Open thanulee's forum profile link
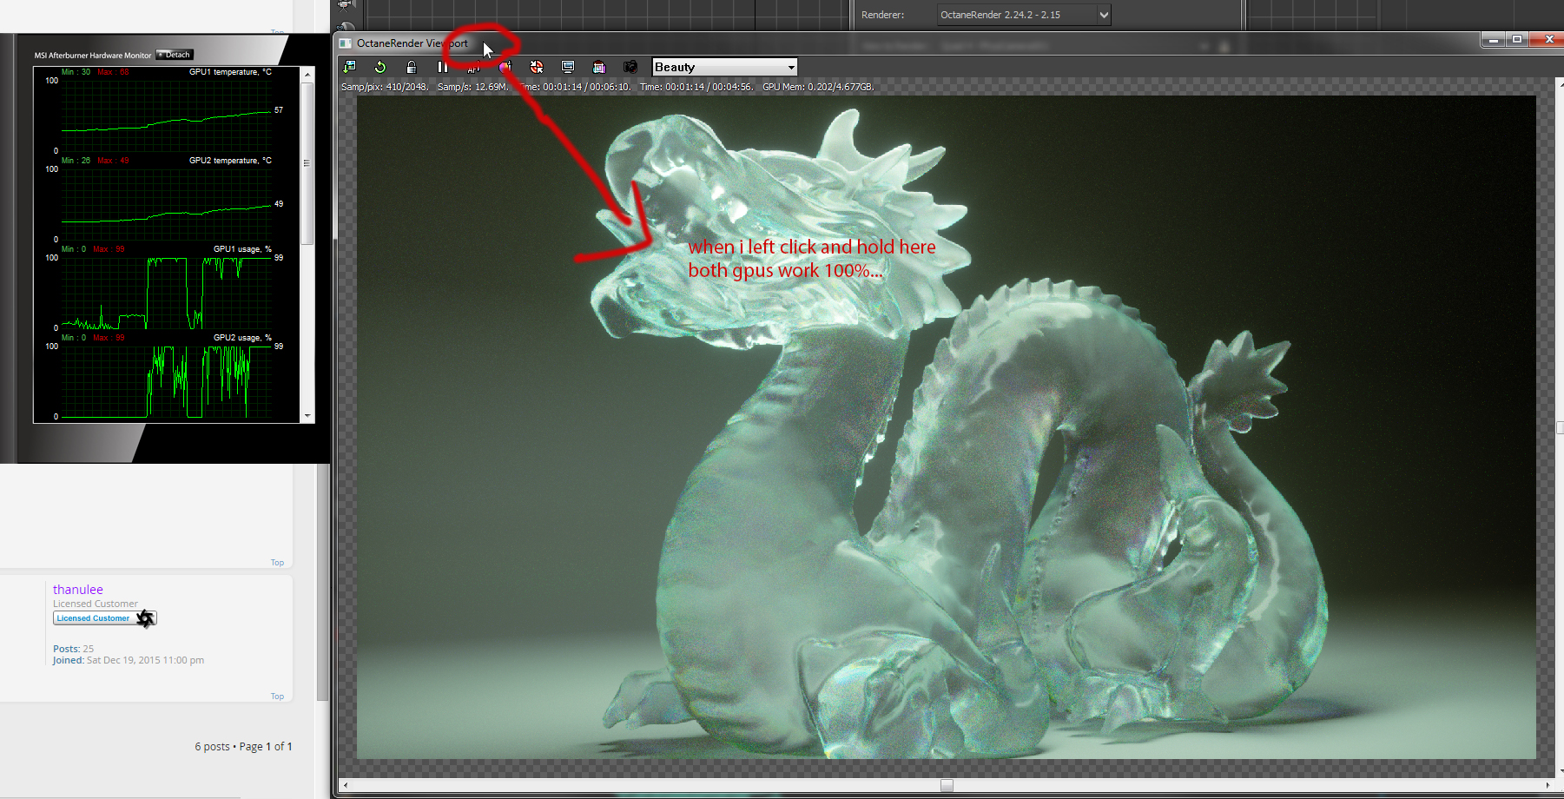Viewport: 1564px width, 799px height. 78,590
